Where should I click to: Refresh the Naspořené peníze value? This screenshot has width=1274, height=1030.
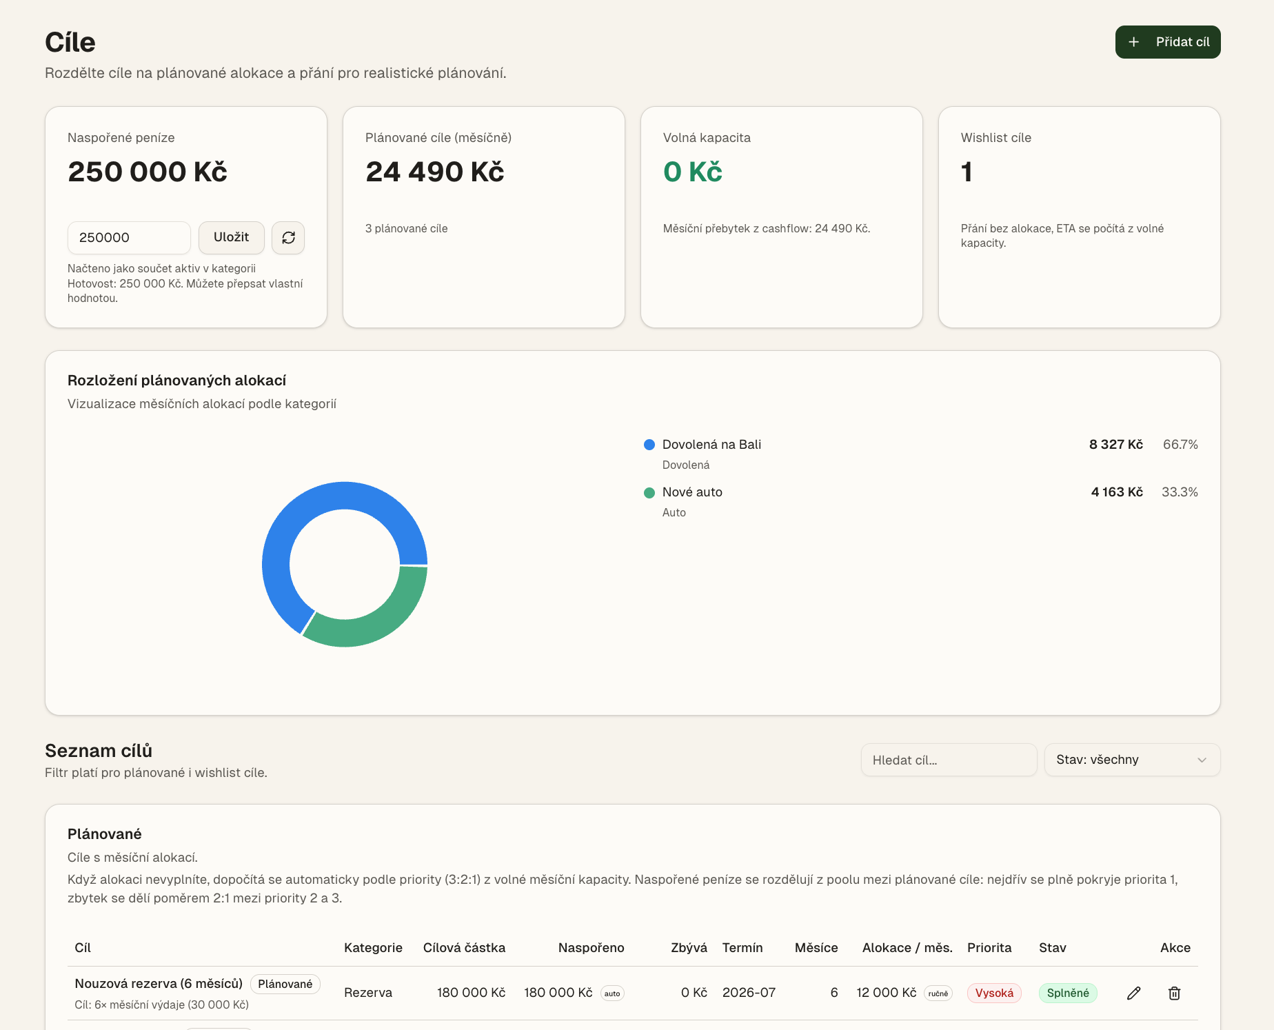pyautogui.click(x=288, y=237)
